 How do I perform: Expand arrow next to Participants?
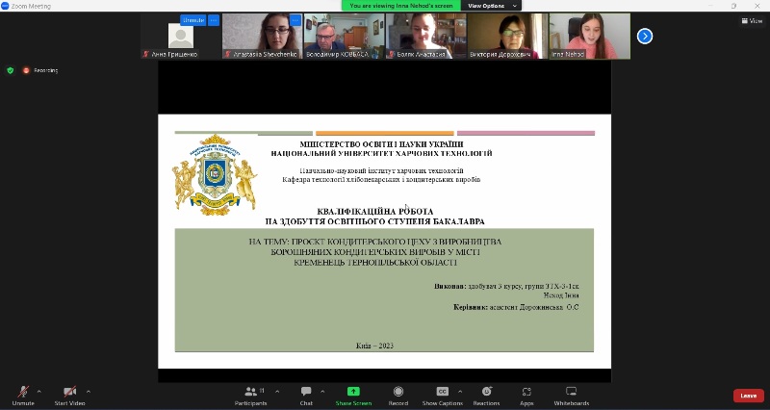(x=277, y=392)
